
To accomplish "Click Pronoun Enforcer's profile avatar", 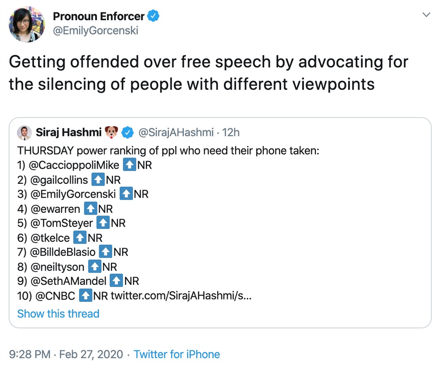I will click(27, 25).
